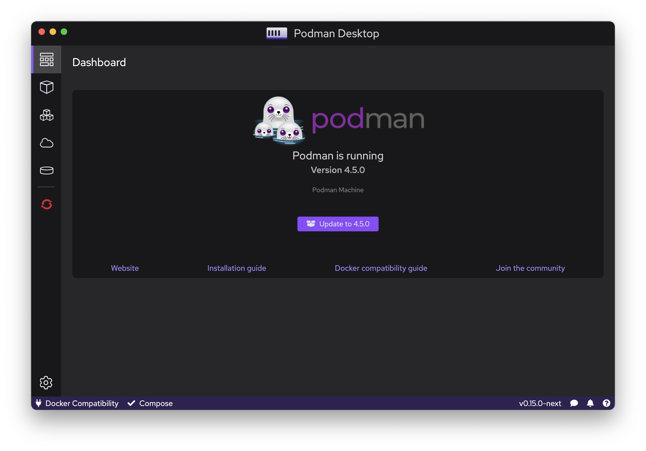The width and height of the screenshot is (646, 451).
Task: Open the help question mark icon
Action: [x=606, y=403]
